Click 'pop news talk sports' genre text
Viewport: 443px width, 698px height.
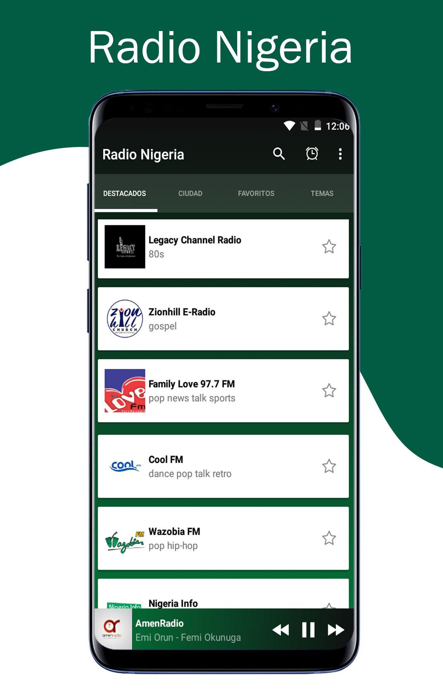(192, 398)
